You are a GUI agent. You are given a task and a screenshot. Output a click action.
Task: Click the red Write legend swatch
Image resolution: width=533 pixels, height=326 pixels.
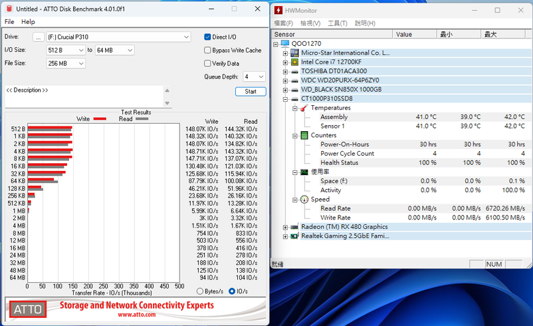click(x=100, y=119)
